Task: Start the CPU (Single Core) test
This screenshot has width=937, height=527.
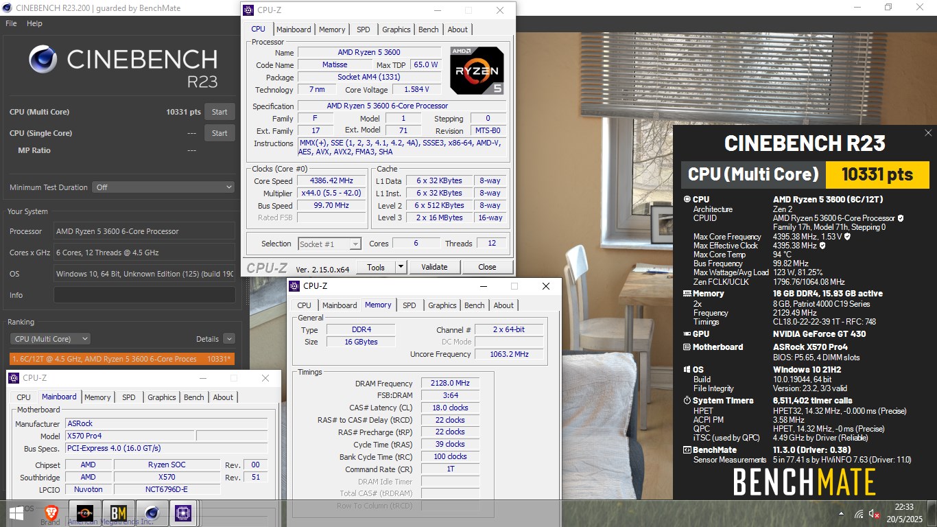Action: click(220, 133)
